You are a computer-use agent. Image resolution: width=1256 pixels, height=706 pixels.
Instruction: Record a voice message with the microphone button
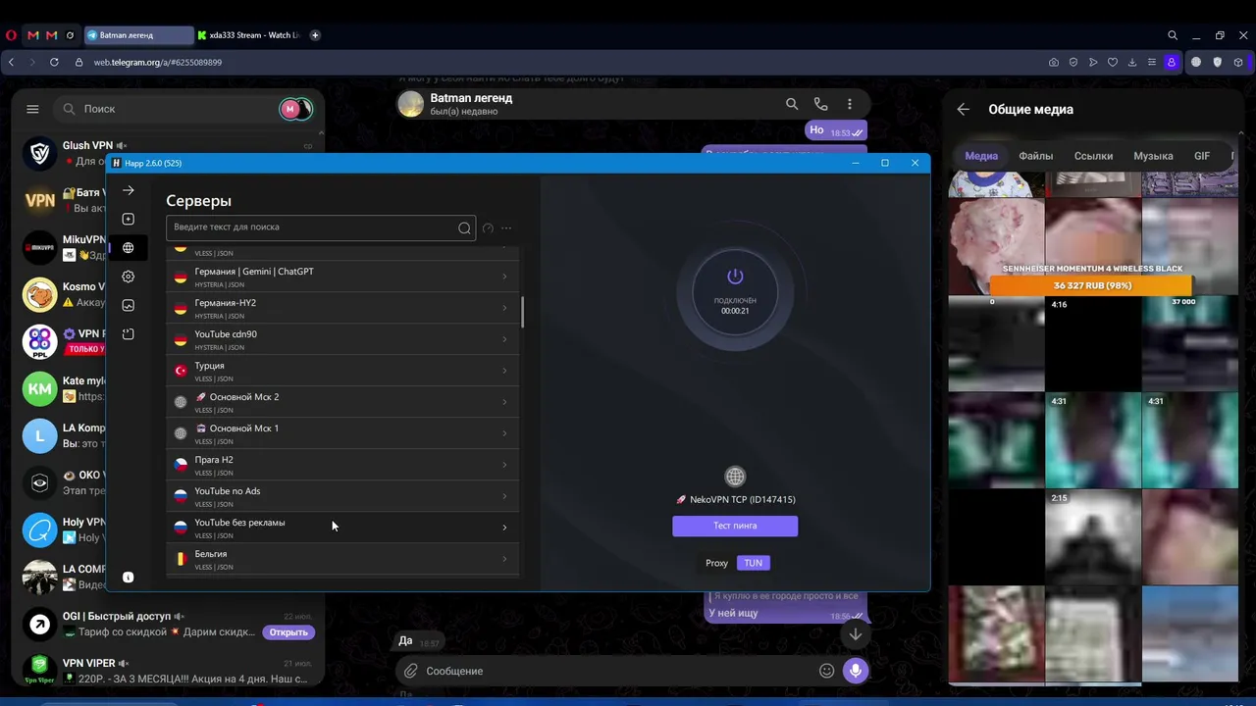pyautogui.click(x=856, y=671)
